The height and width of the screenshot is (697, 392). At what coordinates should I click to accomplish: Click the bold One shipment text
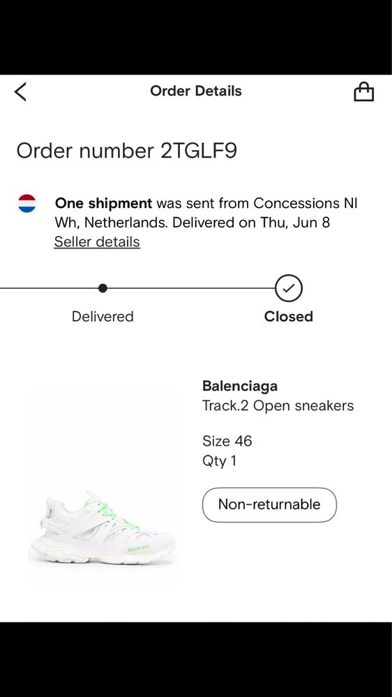tap(103, 203)
